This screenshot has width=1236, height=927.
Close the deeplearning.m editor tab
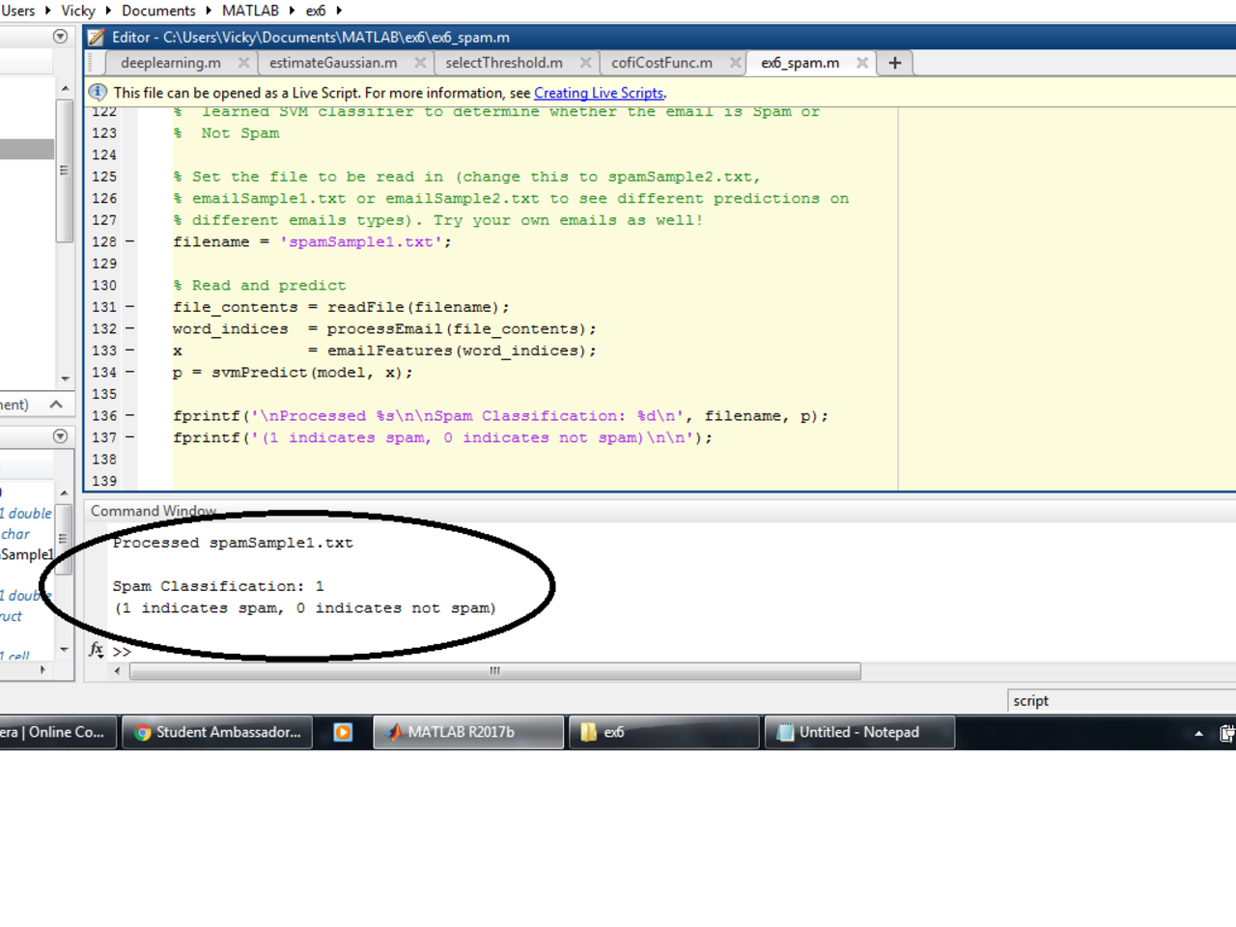click(x=243, y=63)
